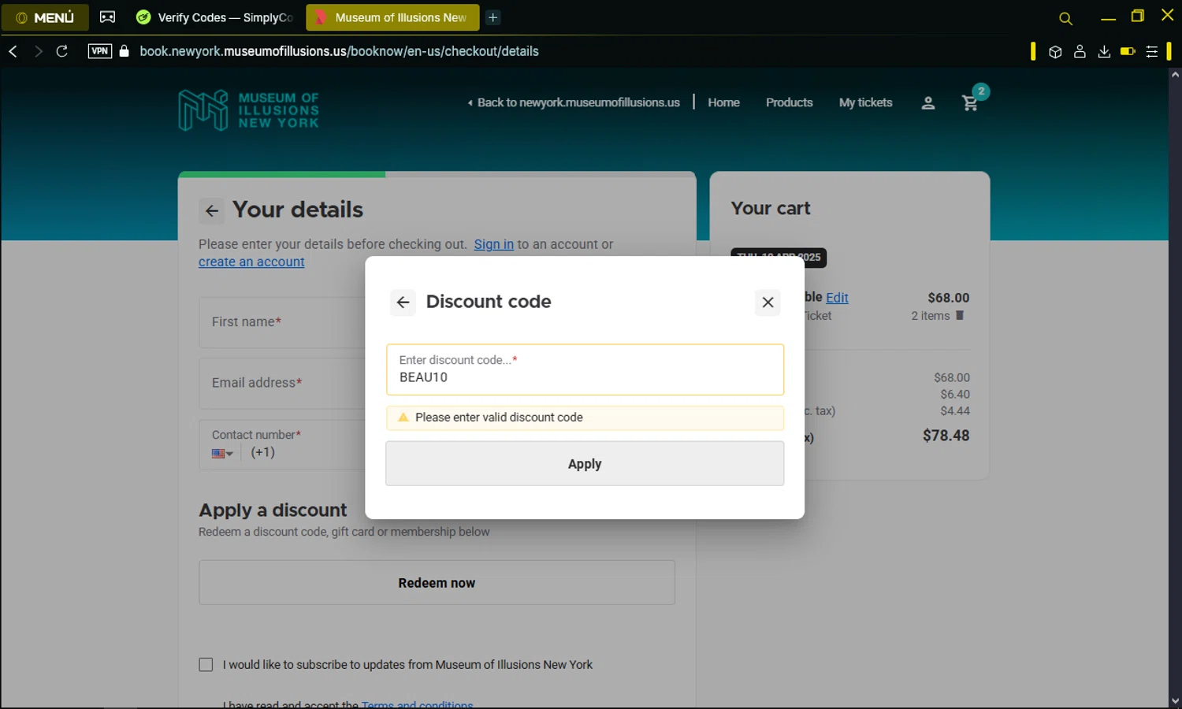Screen dimensions: 1182x709
Task: Click the cart total $78.48
Action: (946, 436)
